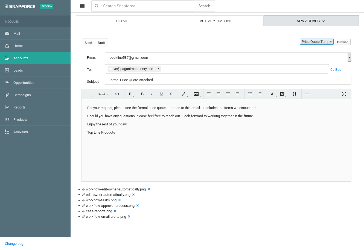Screen dimensions: 364x250
Task: Click the Subject input field
Action: coord(228,80)
